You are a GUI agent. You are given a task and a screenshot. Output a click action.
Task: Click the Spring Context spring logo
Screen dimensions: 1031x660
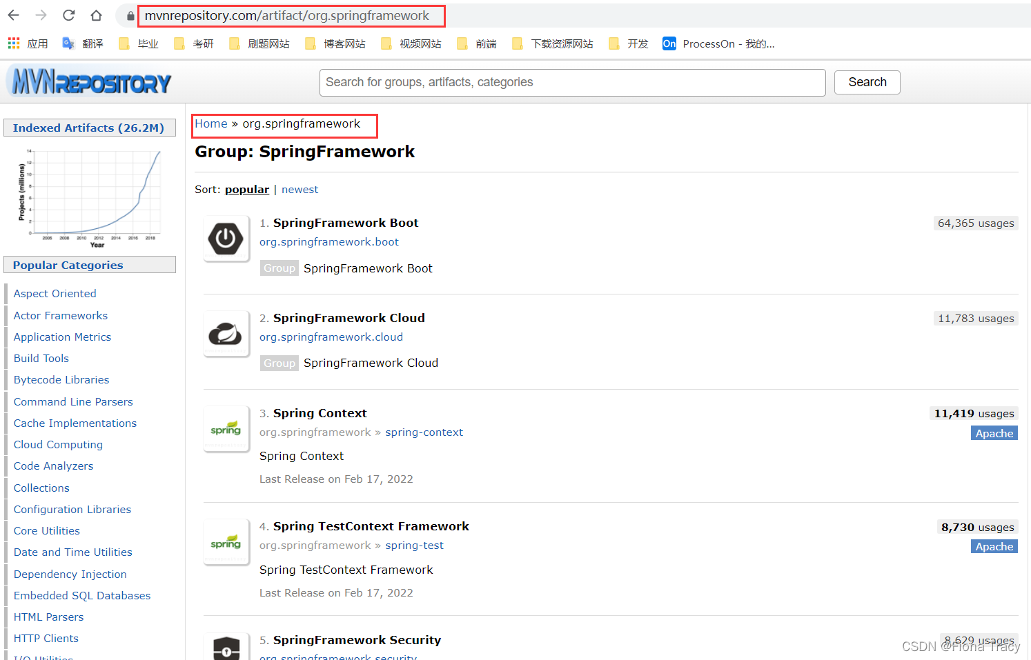(226, 429)
